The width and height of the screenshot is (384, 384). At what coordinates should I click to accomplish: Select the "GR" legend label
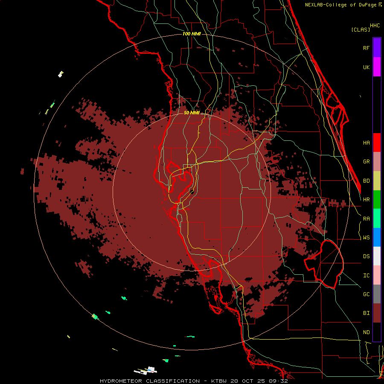point(366,162)
